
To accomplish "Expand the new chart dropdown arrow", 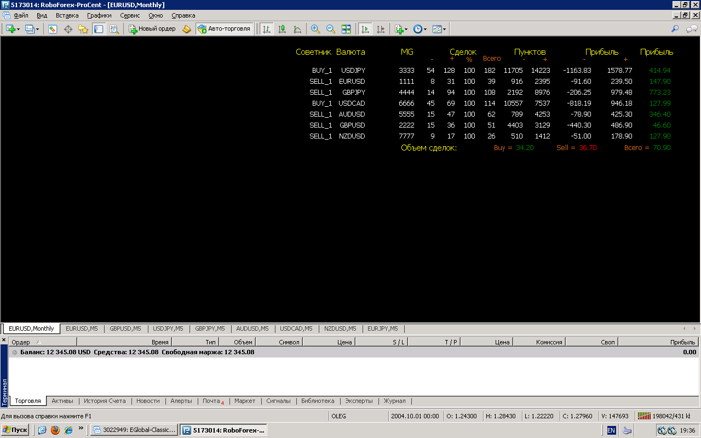I will 18,30.
